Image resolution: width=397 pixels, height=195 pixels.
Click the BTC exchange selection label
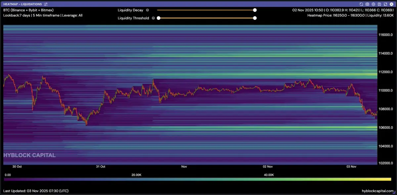pos(28,10)
